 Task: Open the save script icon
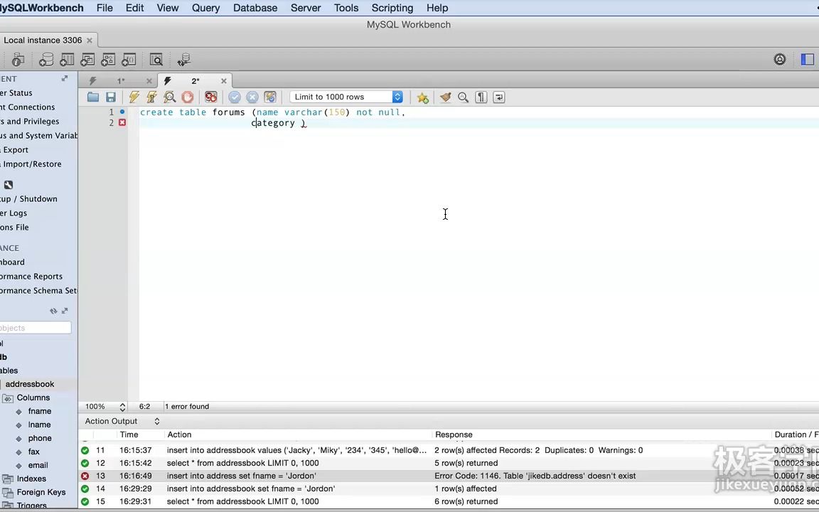(111, 97)
